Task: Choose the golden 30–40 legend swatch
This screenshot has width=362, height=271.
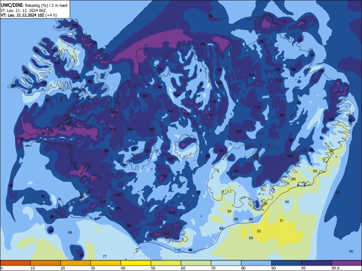Action: pyautogui.click(x=106, y=263)
